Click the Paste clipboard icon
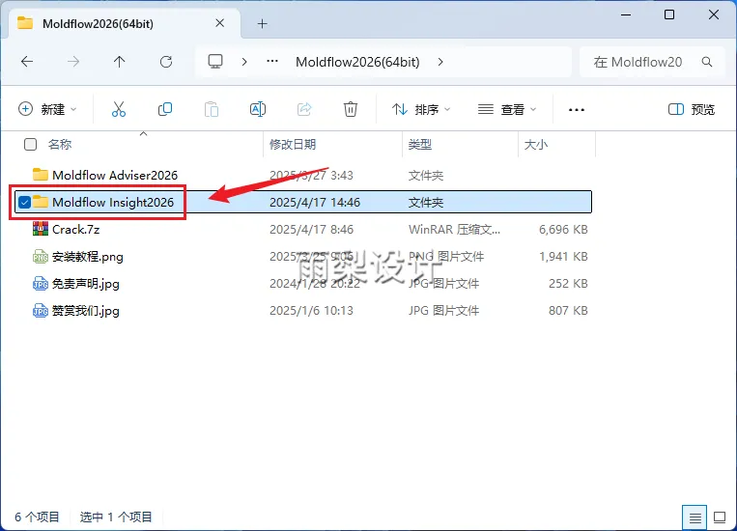737x531 pixels. pos(212,109)
